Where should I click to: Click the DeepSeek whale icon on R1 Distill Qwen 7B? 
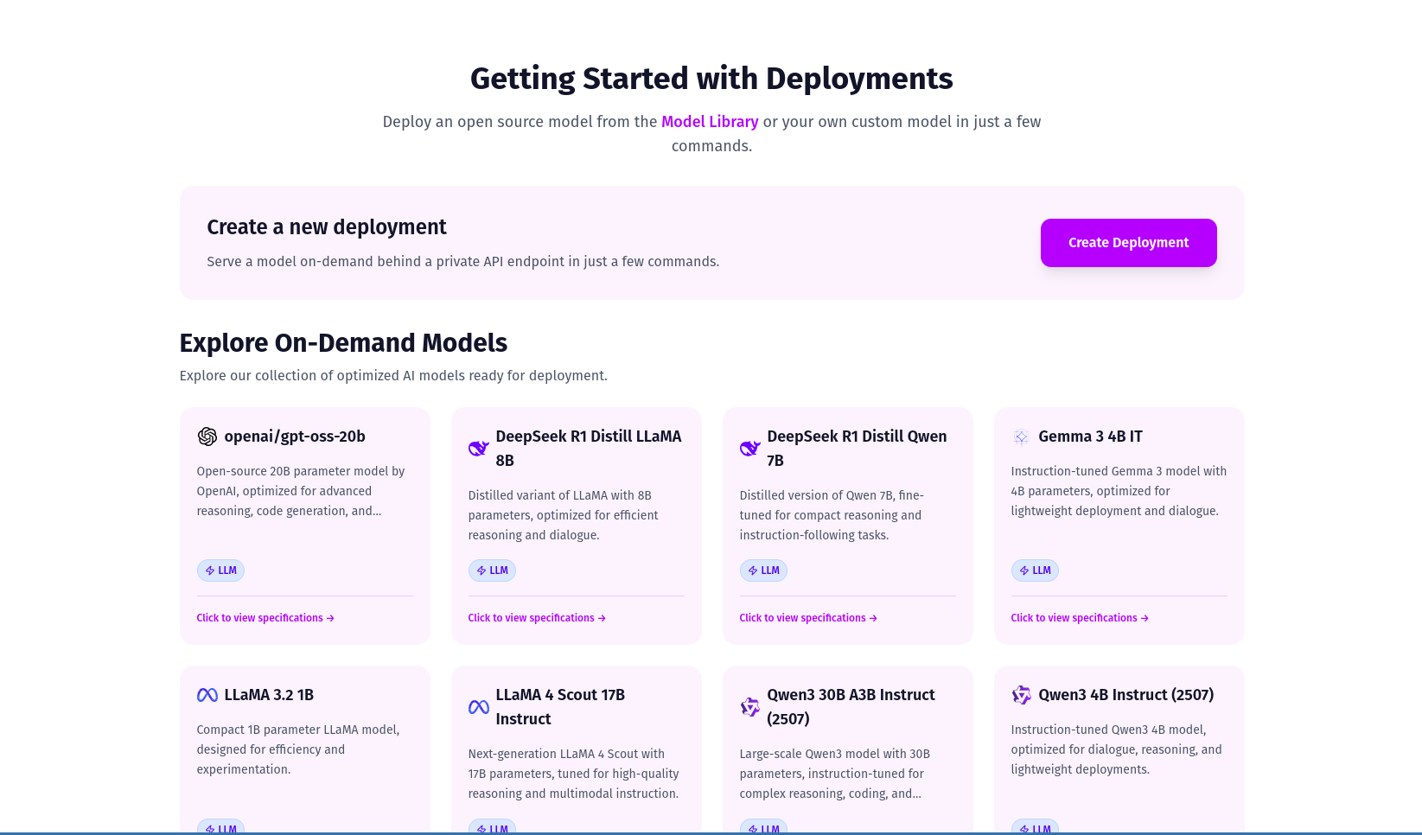(x=750, y=449)
